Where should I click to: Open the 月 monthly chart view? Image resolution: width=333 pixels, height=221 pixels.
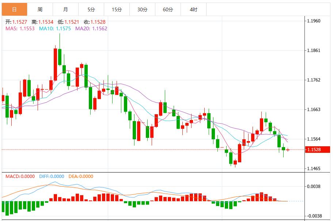coord(65,9)
